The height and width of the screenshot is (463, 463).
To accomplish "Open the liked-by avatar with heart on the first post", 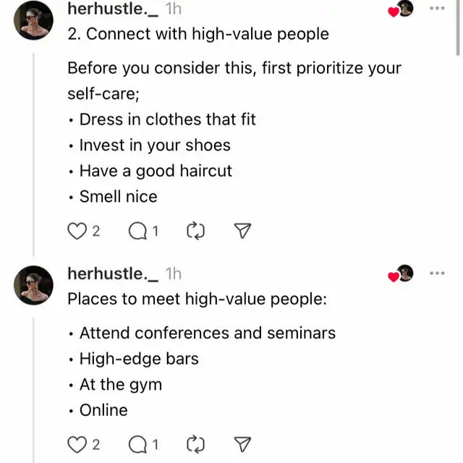I will click(x=401, y=9).
